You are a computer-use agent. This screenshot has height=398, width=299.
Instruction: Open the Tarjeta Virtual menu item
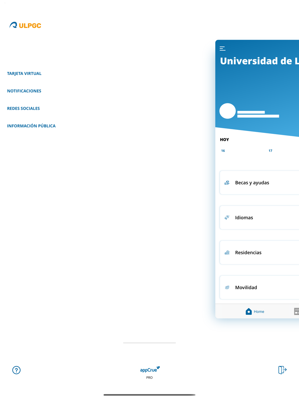pyautogui.click(x=24, y=73)
